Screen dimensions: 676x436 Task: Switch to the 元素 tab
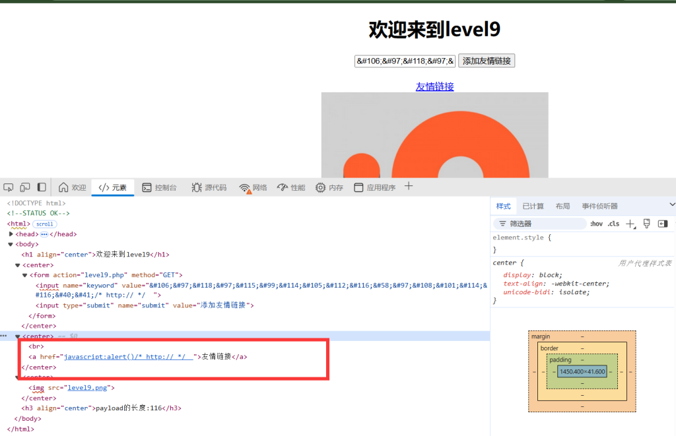click(x=112, y=187)
